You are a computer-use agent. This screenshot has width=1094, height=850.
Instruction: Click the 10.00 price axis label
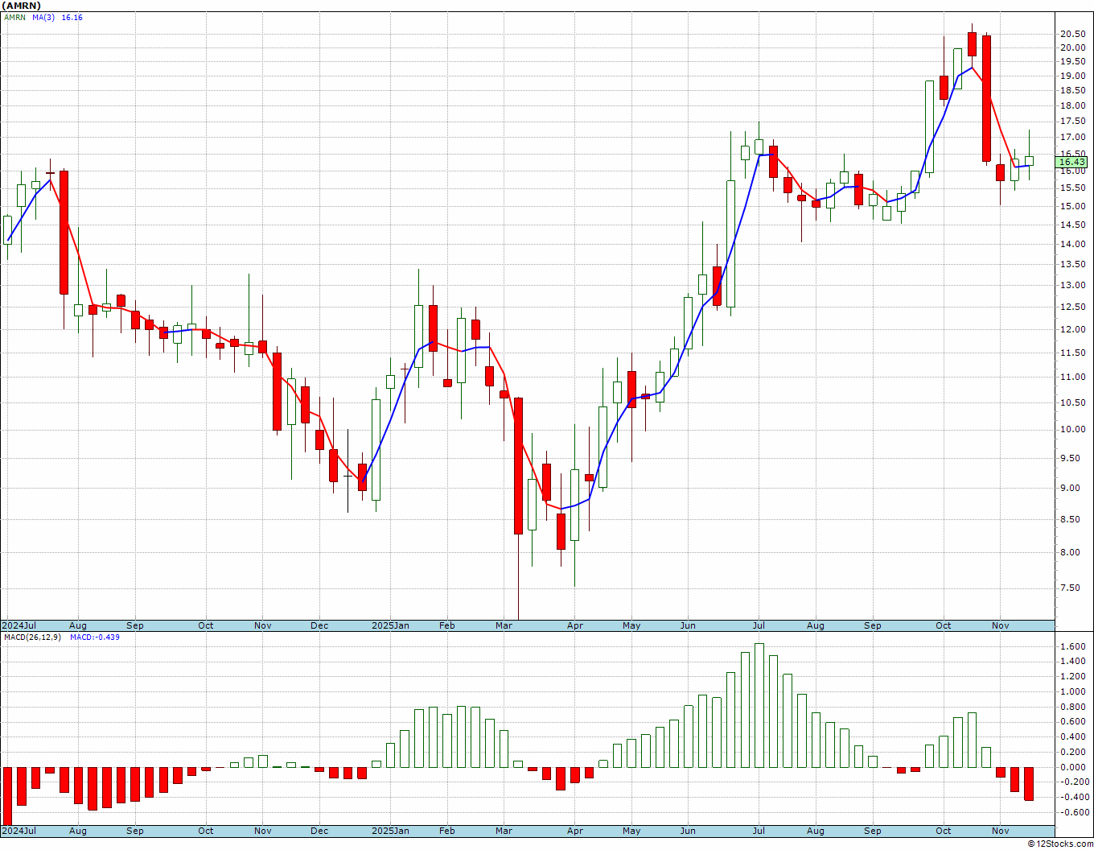[x=1071, y=430]
